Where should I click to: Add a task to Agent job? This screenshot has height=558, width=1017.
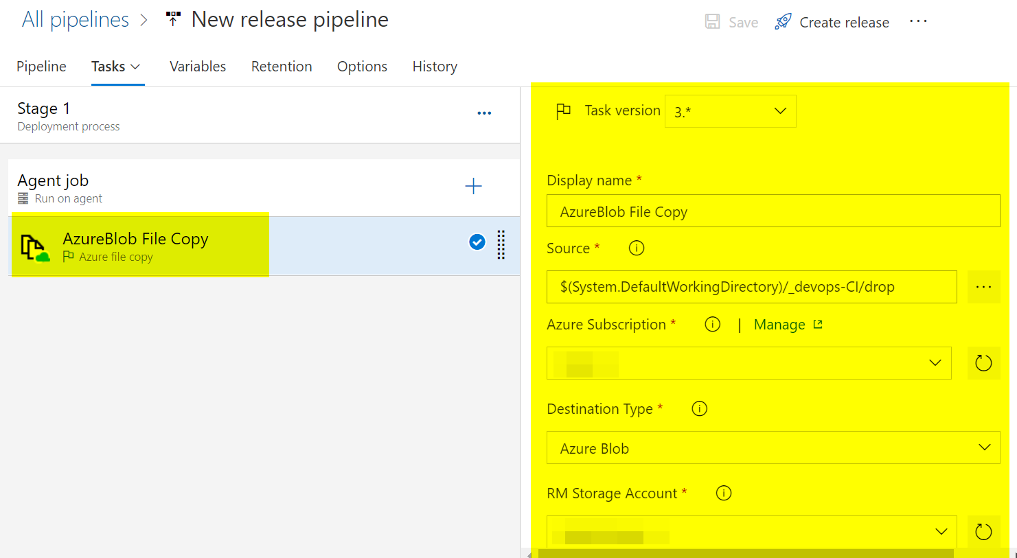[x=473, y=186]
